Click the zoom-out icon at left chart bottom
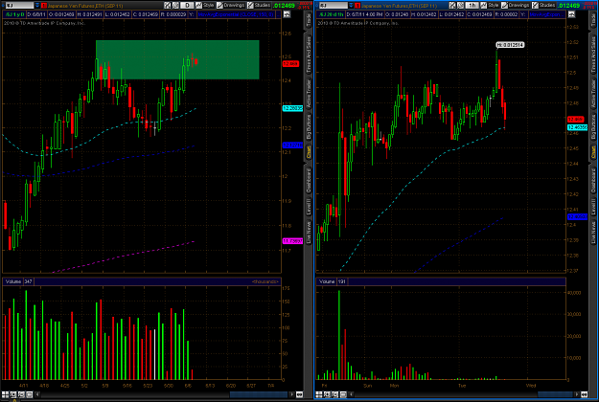The width and height of the screenshot is (599, 402). [21, 394]
